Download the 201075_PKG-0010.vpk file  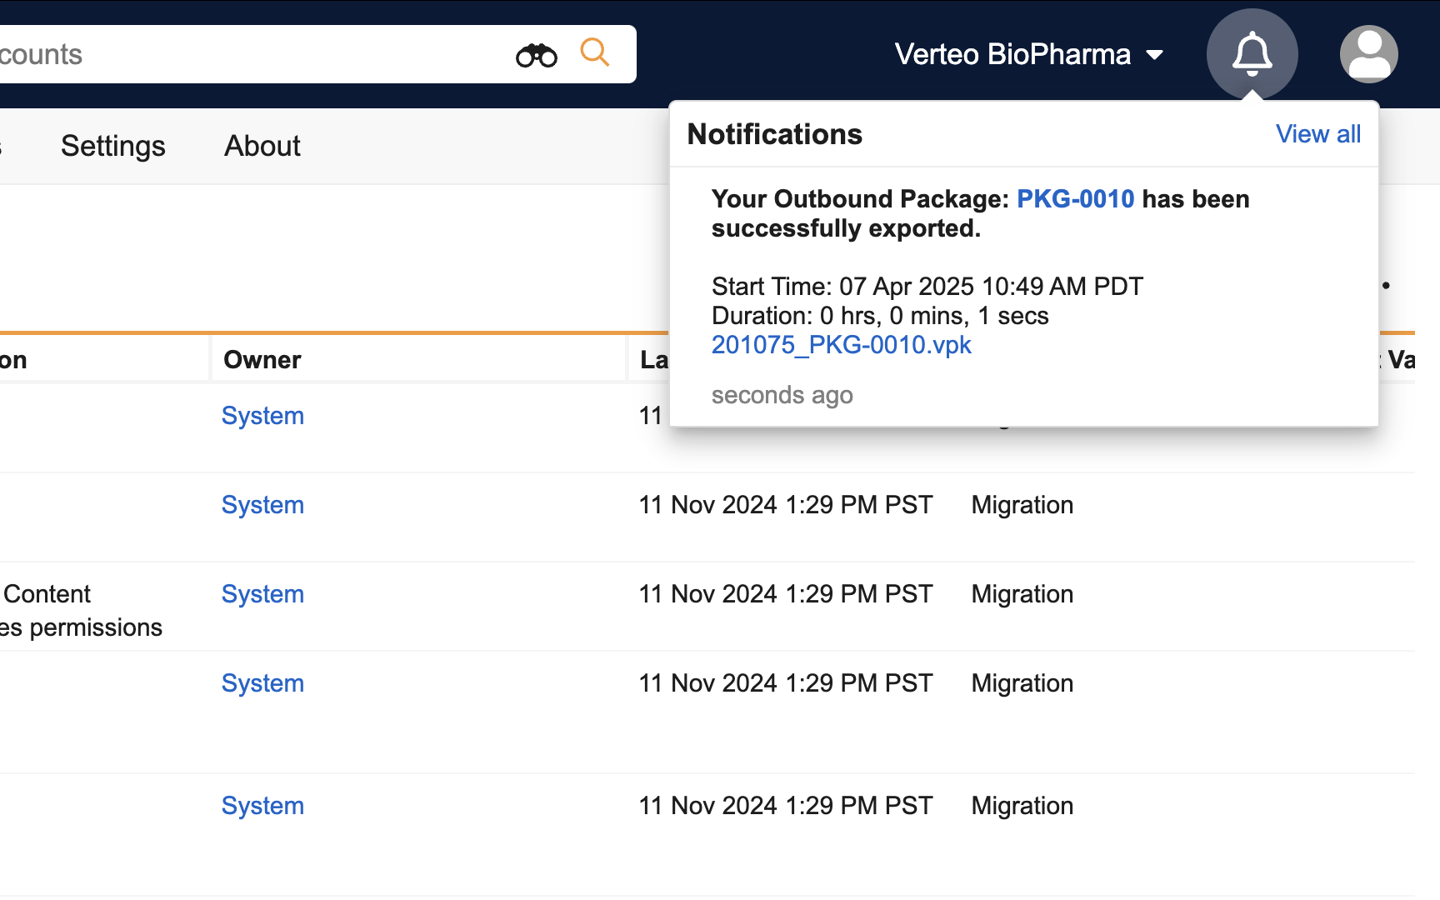tap(841, 345)
